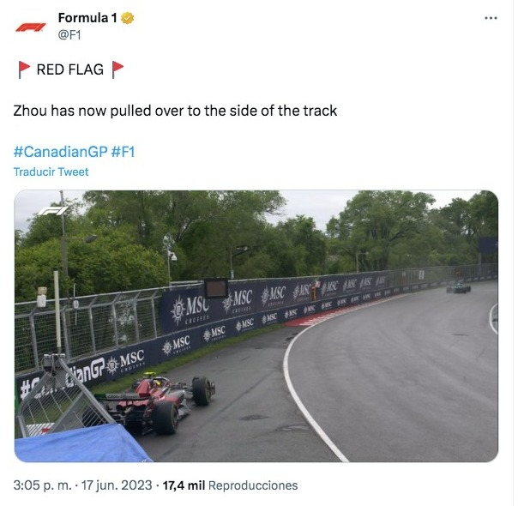The height and width of the screenshot is (506, 518).
Task: Click the 17,4 mil Reproducciones count
Action: [x=230, y=485]
